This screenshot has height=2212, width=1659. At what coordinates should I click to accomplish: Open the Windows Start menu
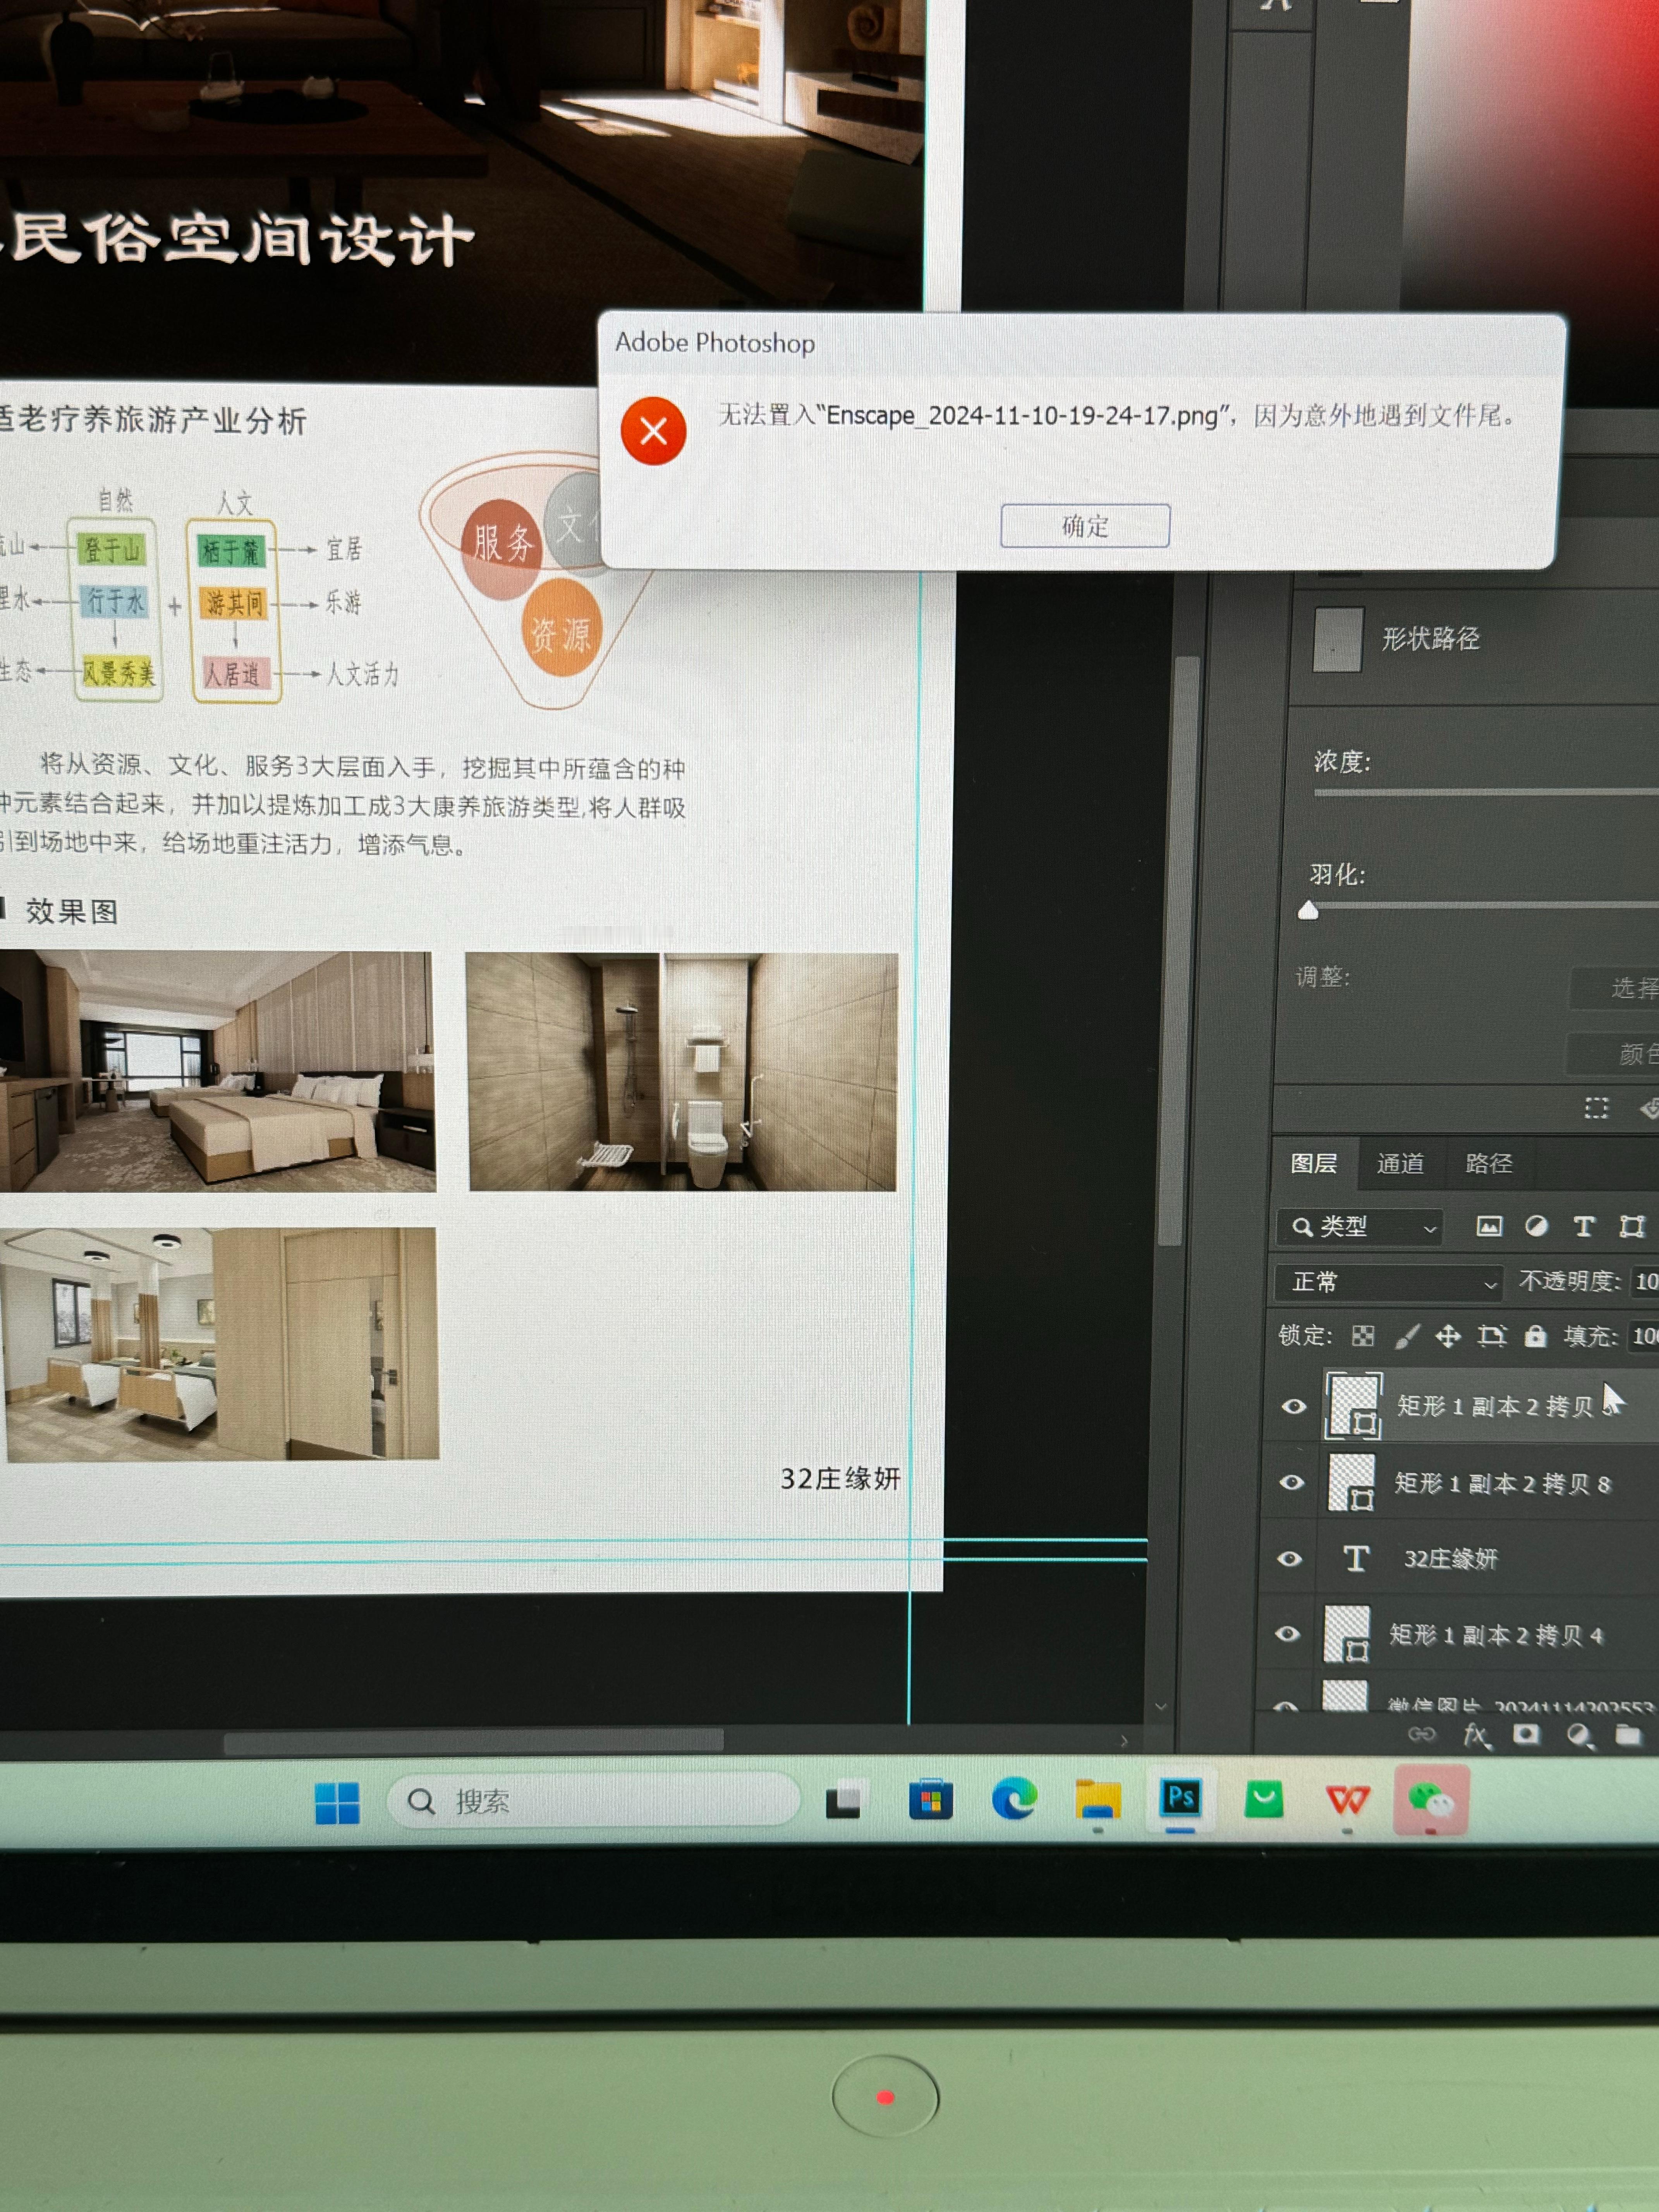(x=337, y=1803)
